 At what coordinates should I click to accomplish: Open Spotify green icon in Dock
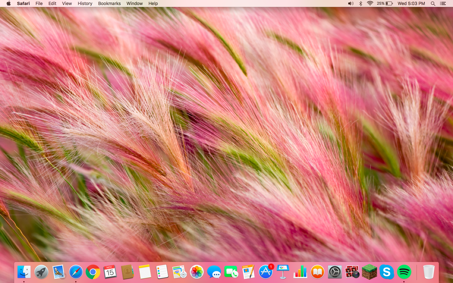point(404,272)
